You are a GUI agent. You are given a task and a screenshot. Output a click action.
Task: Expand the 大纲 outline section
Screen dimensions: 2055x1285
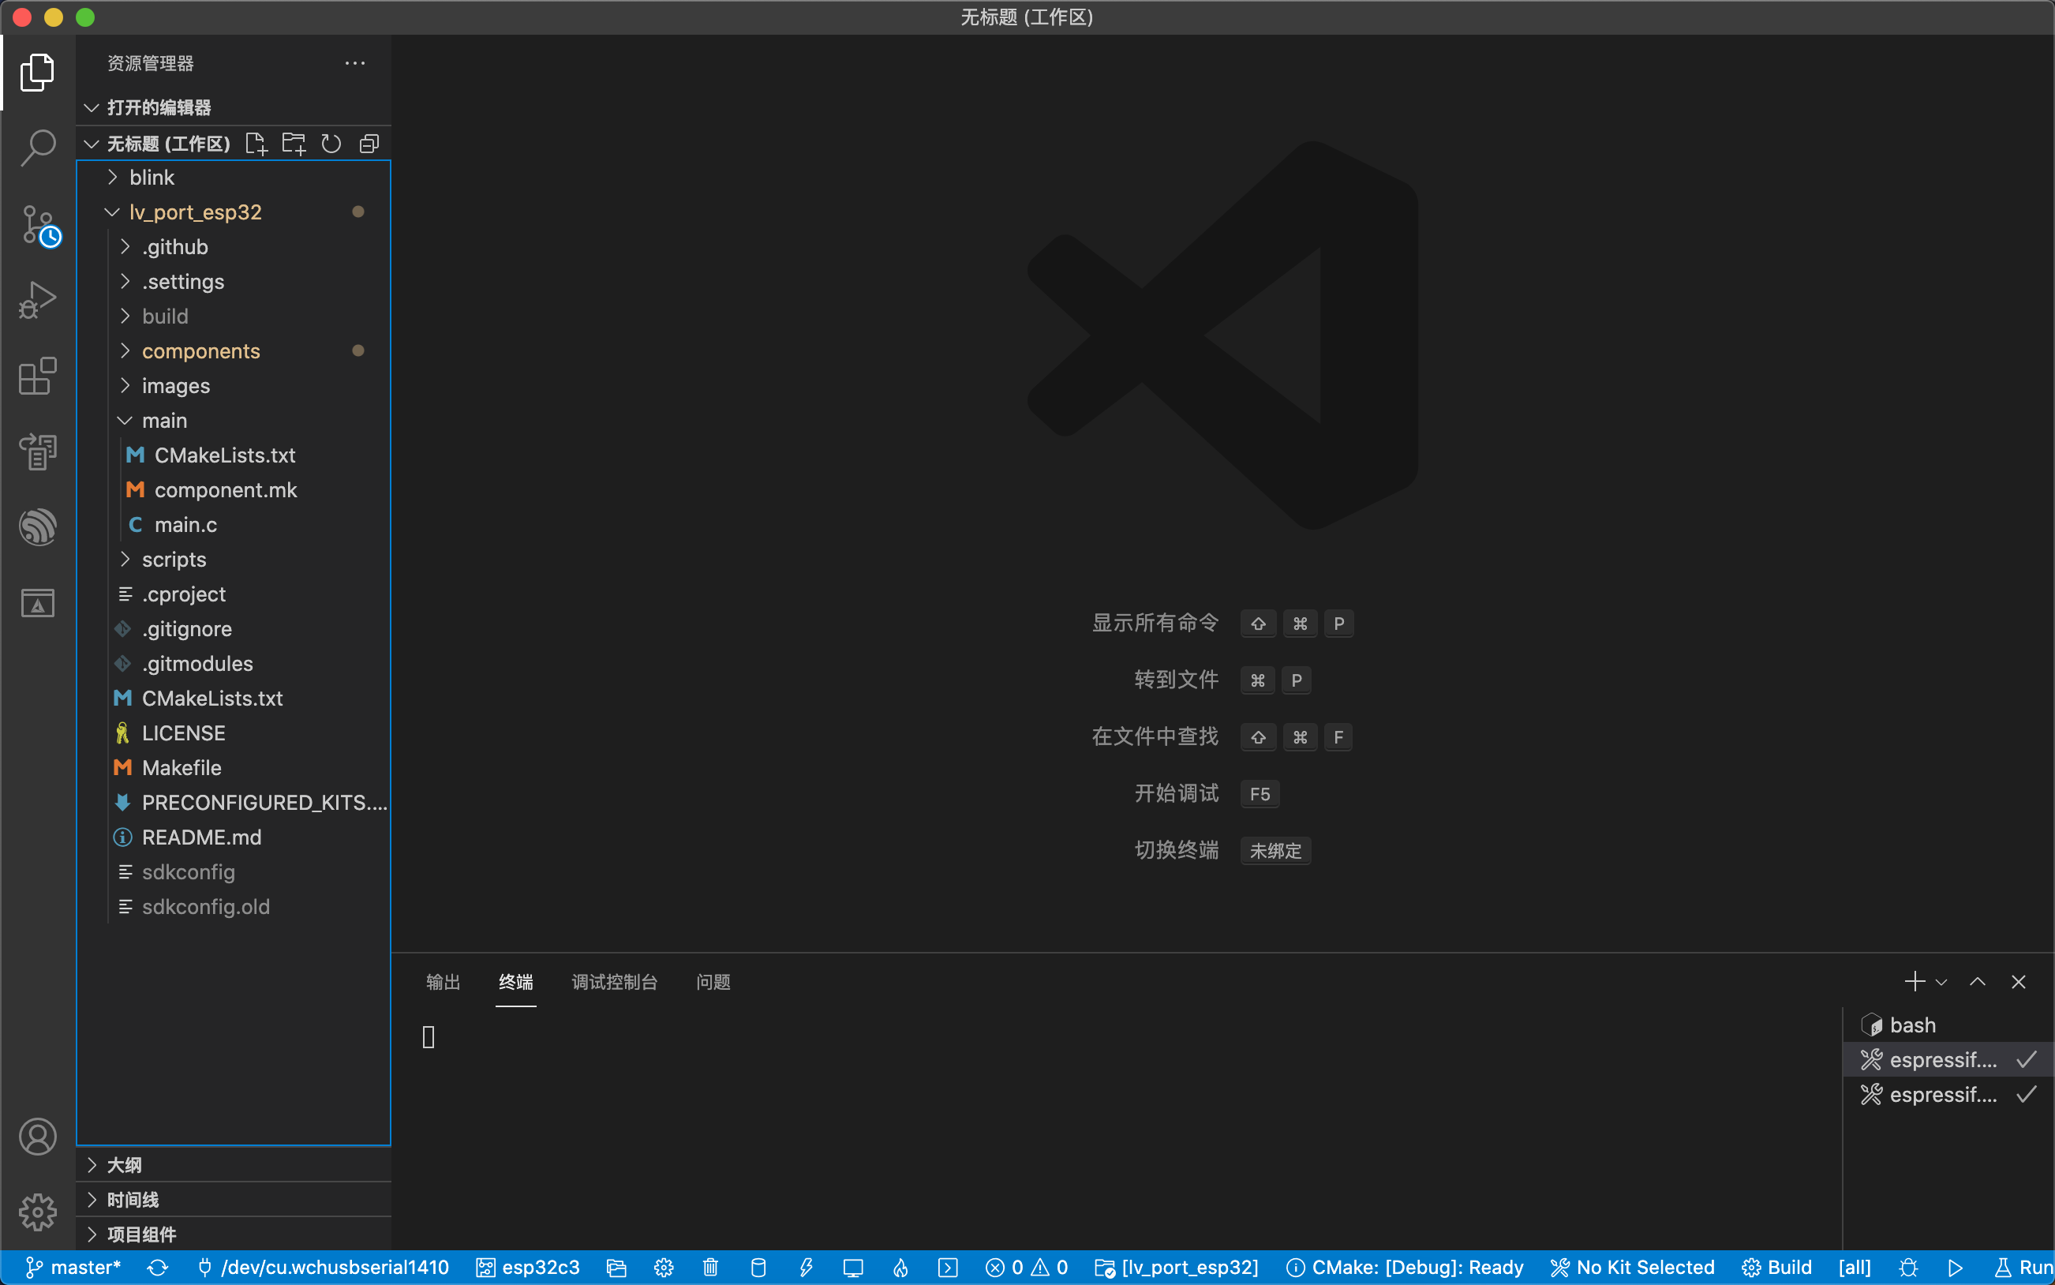pos(124,1165)
